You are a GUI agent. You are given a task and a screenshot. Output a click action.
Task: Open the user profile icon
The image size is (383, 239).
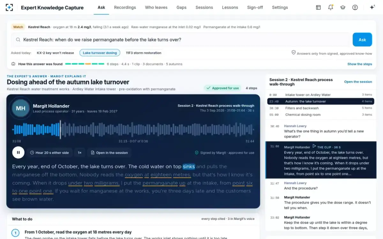[355, 7]
